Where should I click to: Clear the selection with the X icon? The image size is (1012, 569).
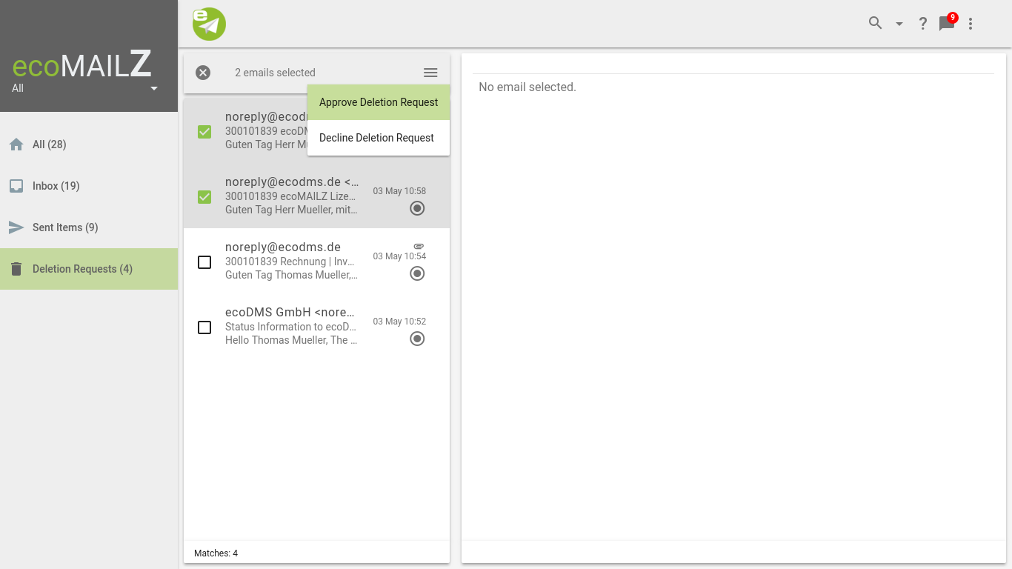[x=203, y=73]
